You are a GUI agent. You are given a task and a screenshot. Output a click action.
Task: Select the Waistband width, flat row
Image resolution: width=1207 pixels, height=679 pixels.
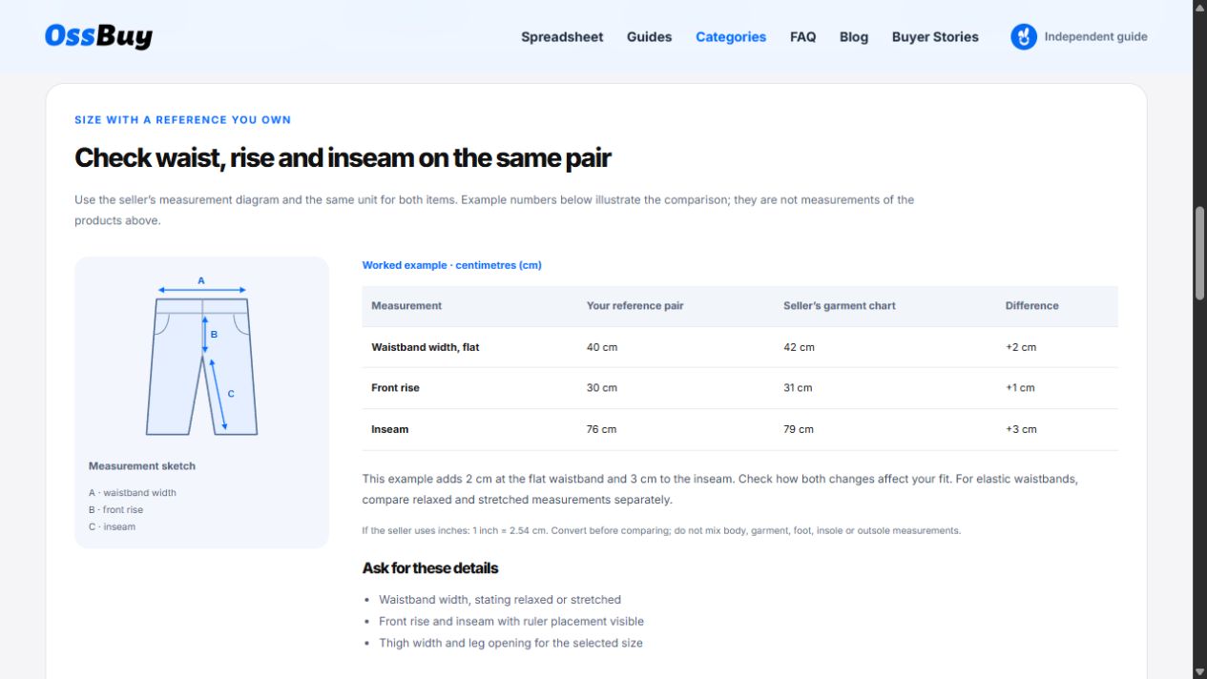(739, 347)
